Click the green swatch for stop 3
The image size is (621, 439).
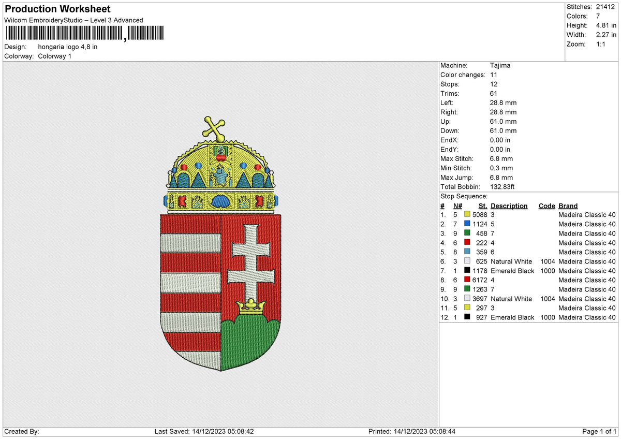pos(467,233)
